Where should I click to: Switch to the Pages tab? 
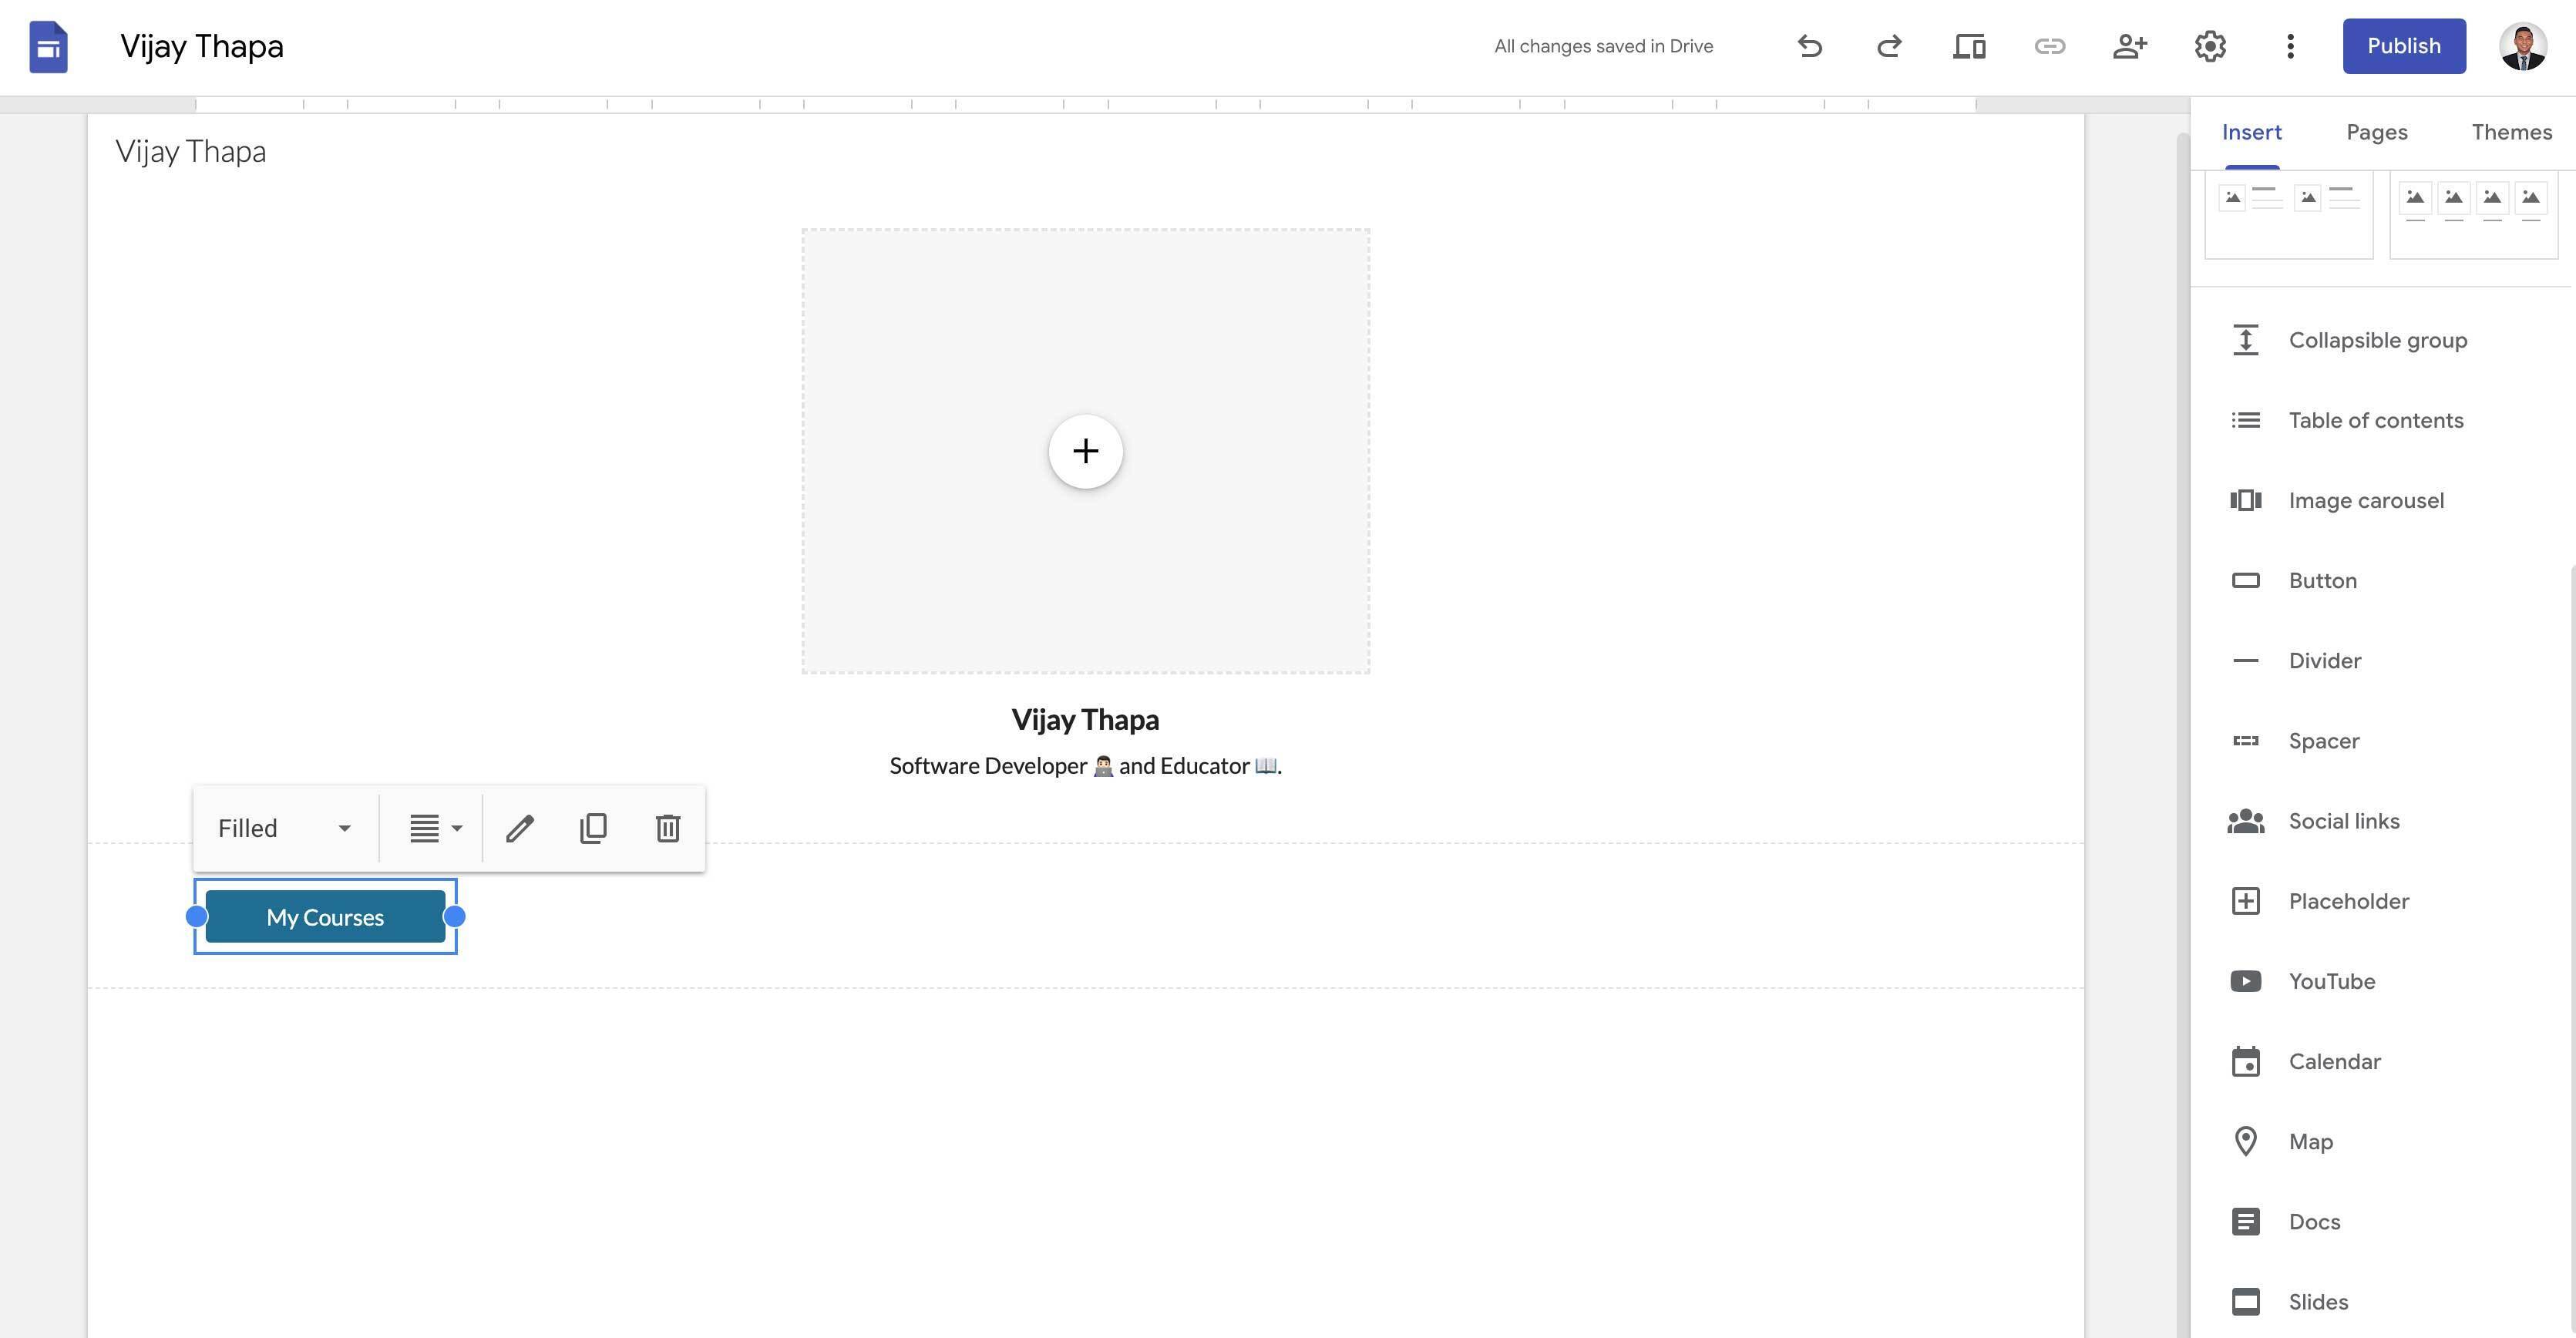coord(2377,132)
